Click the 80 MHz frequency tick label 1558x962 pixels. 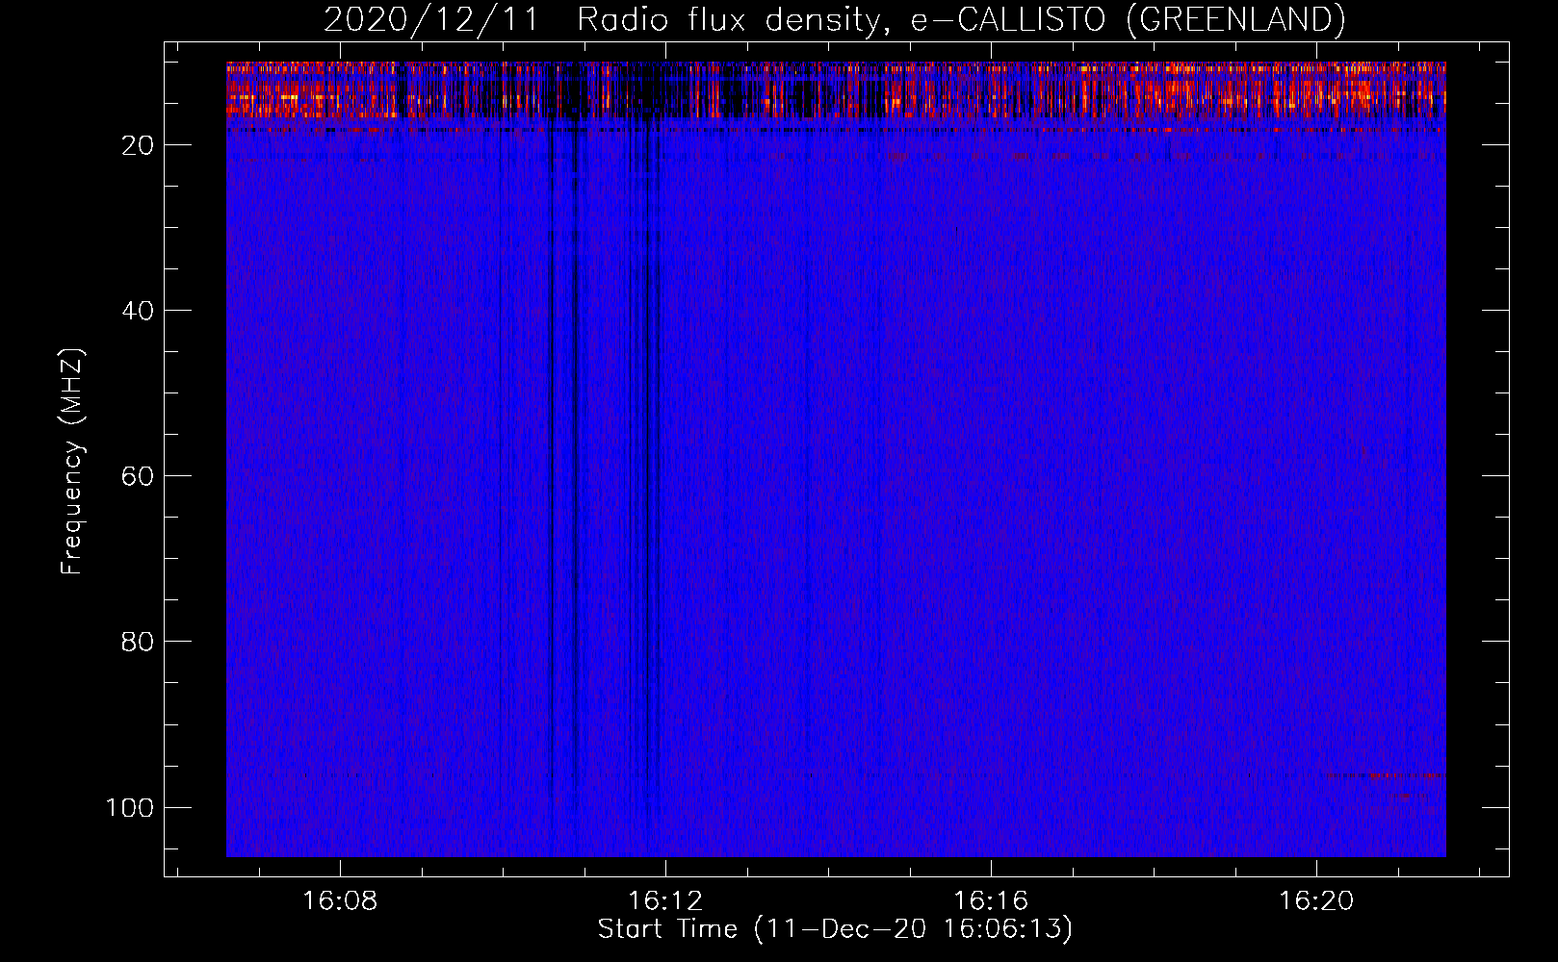point(138,642)
